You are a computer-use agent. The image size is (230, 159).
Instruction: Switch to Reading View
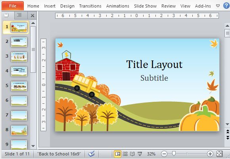click(132, 154)
